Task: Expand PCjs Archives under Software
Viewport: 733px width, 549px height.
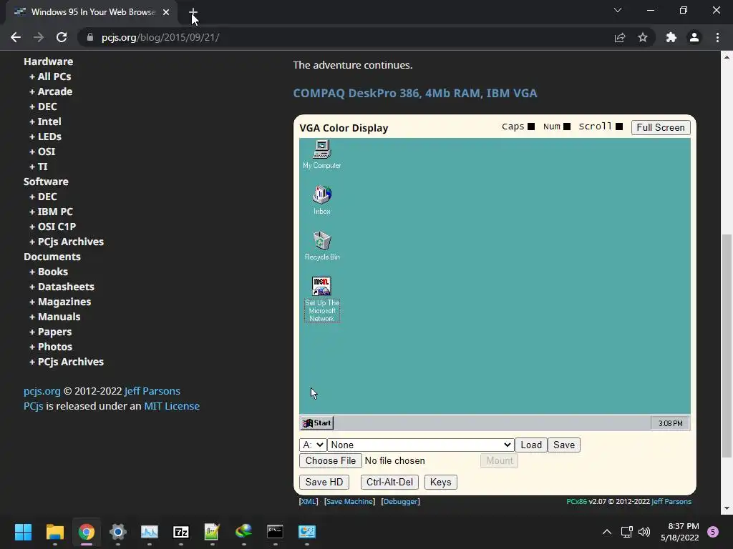Action: (67, 242)
